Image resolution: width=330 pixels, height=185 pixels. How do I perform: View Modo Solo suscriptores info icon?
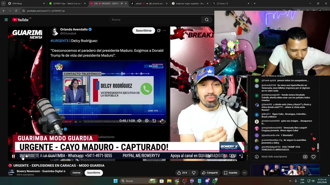(x=257, y=157)
